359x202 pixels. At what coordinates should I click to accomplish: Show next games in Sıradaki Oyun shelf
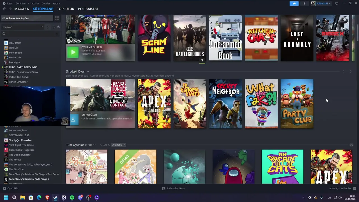350,72
